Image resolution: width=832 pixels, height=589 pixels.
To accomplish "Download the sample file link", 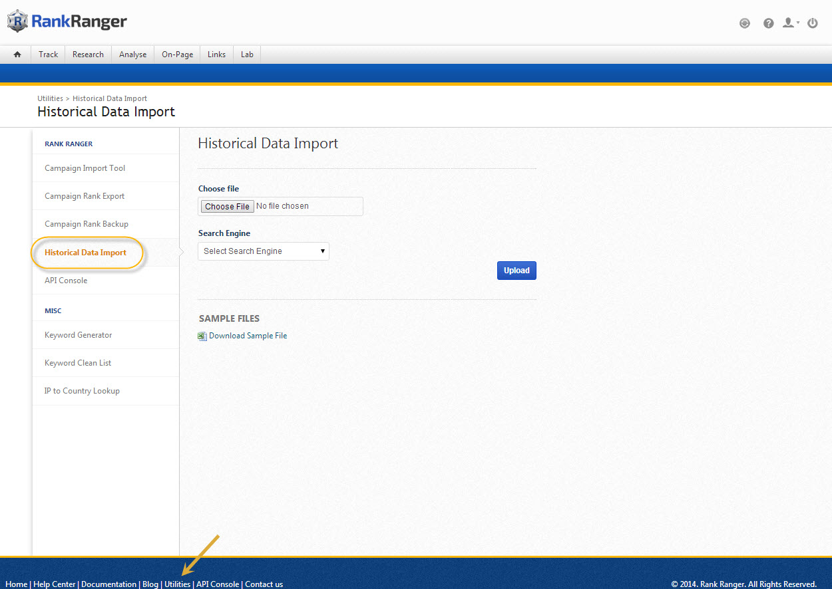I will pos(248,336).
